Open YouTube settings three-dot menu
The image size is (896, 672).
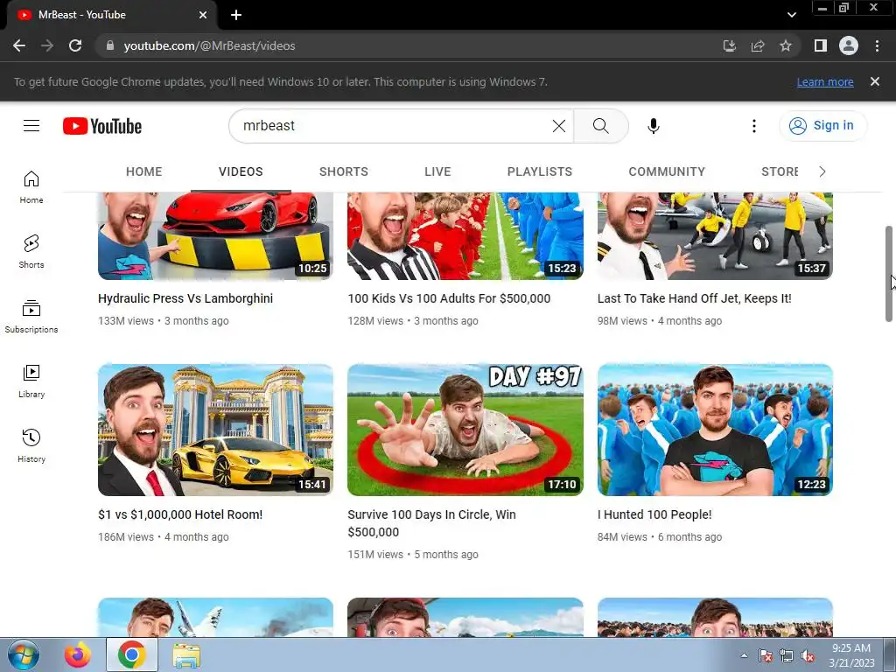(754, 126)
